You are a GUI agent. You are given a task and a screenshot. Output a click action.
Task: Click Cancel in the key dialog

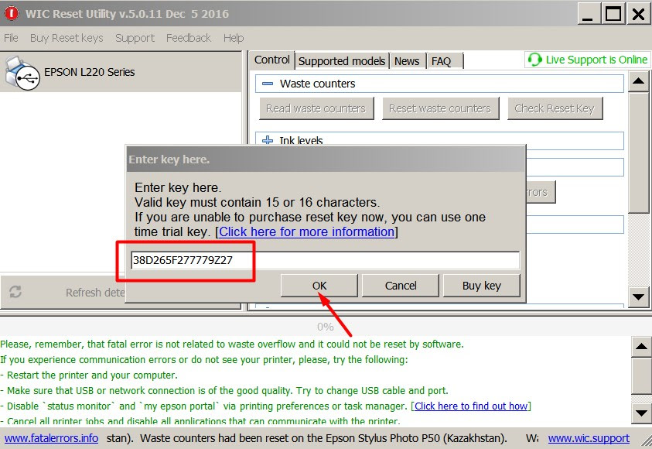(x=401, y=286)
